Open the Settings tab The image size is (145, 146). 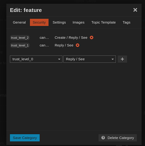[x=59, y=22]
